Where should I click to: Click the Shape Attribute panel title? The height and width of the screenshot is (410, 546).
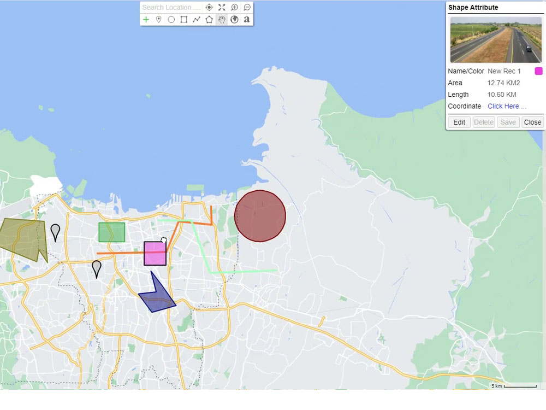473,7
